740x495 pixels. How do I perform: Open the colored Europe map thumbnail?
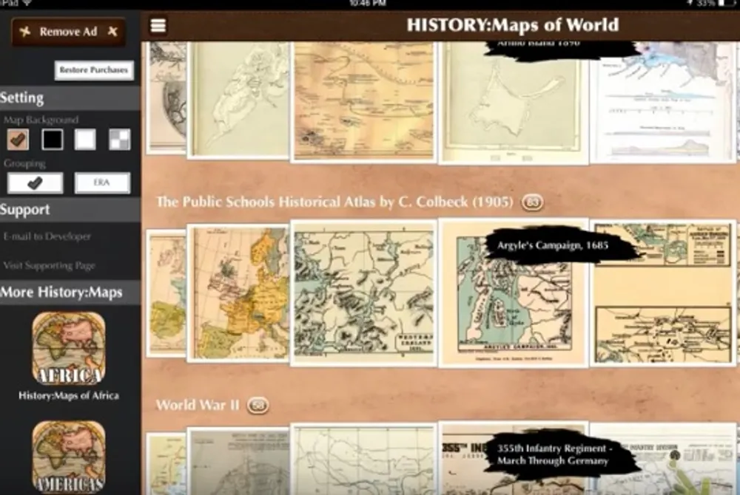tap(238, 293)
